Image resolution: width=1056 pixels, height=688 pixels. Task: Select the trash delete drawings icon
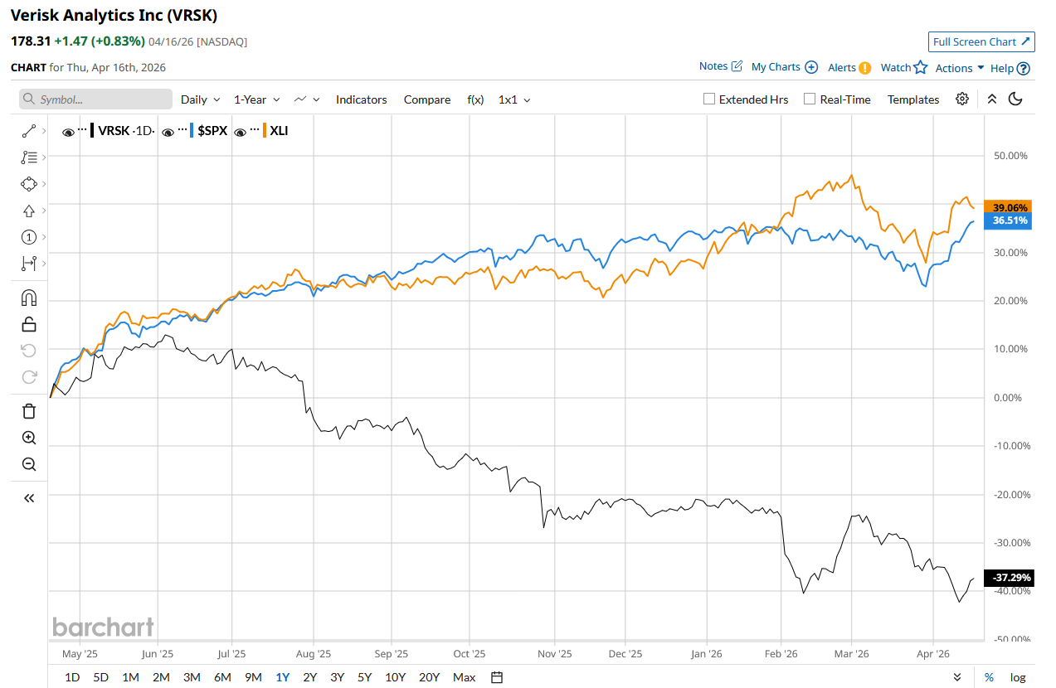pos(29,410)
